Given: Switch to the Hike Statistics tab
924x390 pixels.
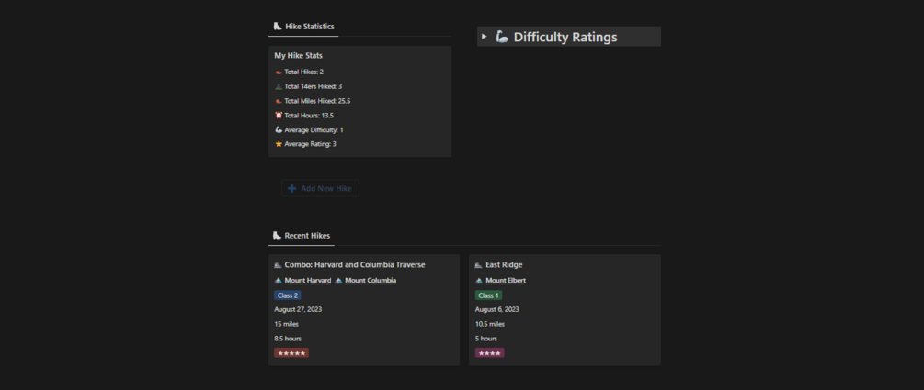Looking at the screenshot, I should 303,27.
